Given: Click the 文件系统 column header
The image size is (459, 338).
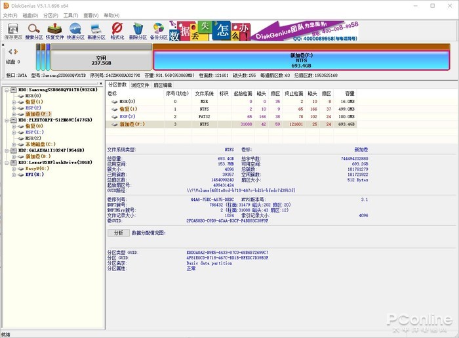Looking at the screenshot, I should pos(205,94).
